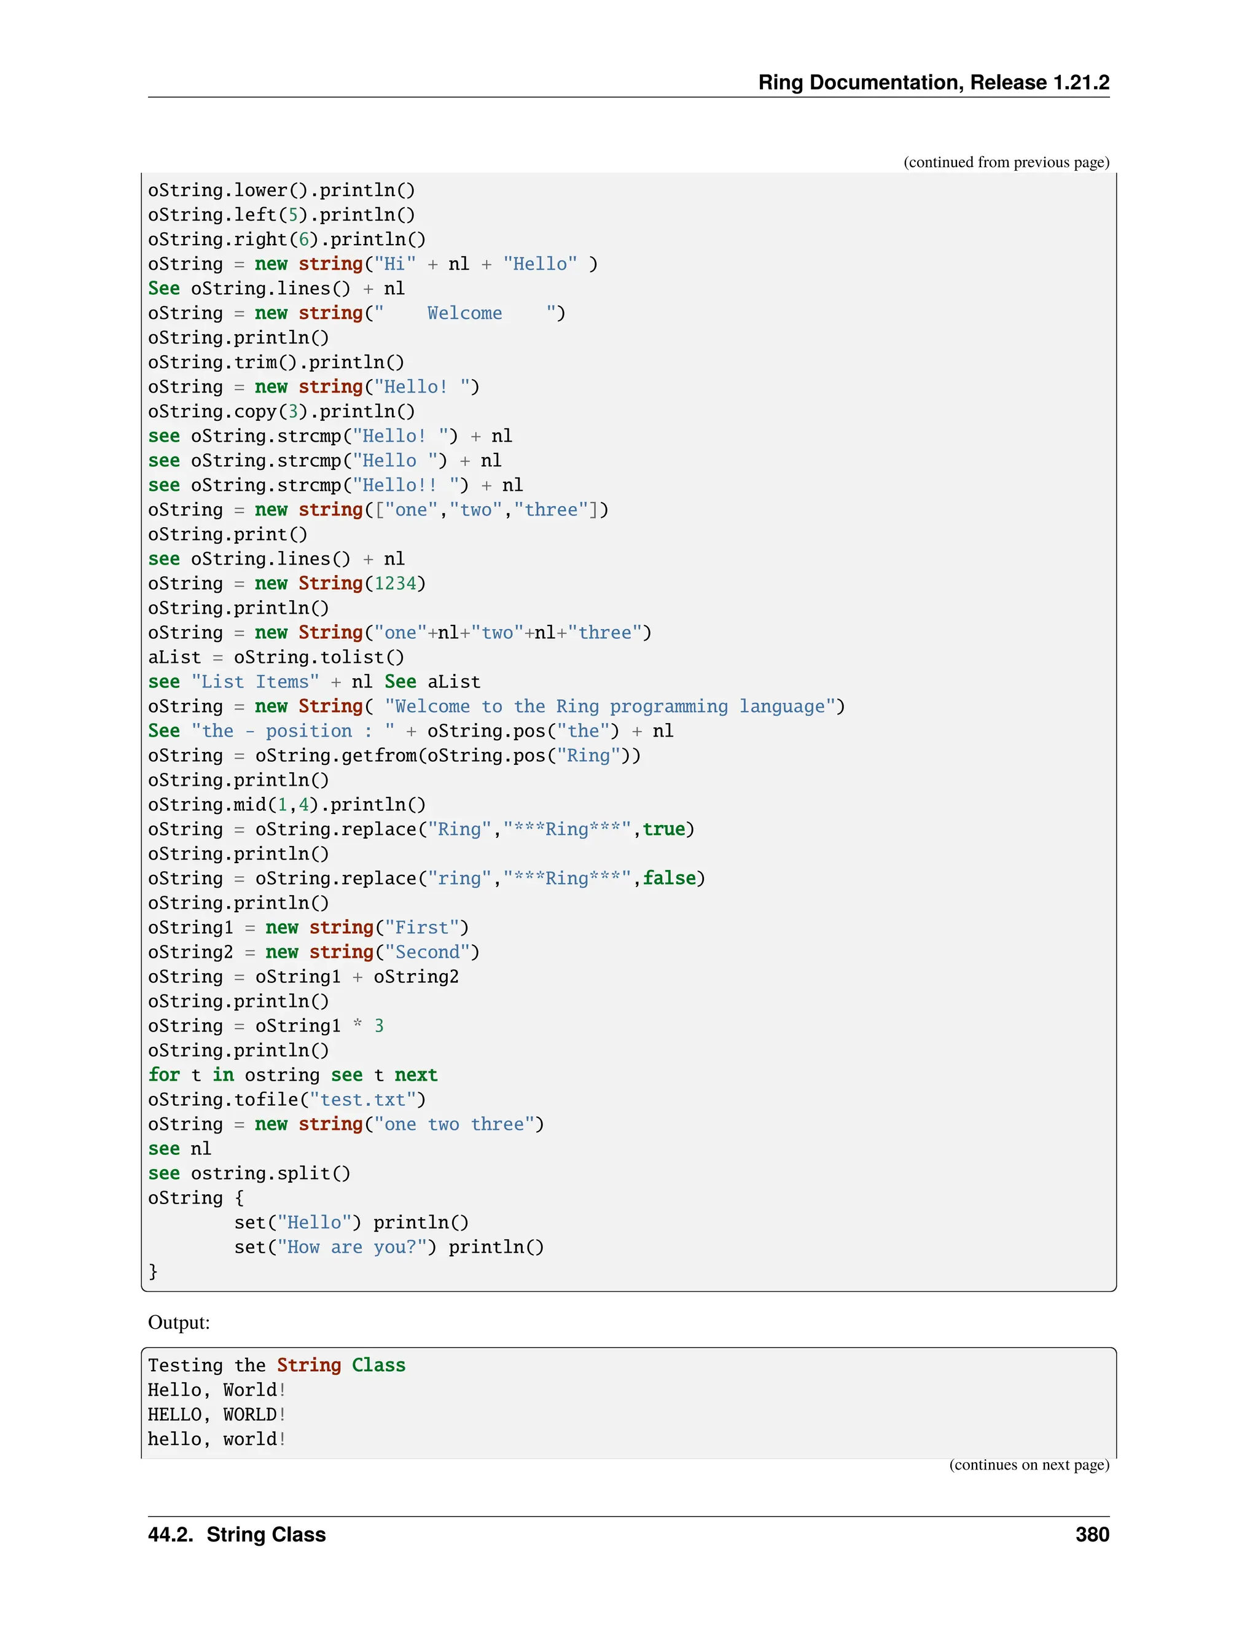The height and width of the screenshot is (1628, 1258).
Task: Click the Output: label
Action: [x=179, y=1323]
